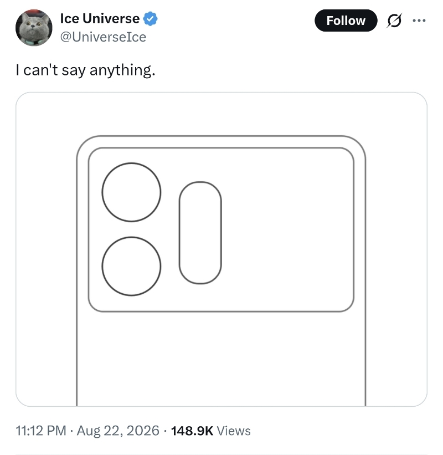The width and height of the screenshot is (443, 455).
Task: Open the phone sketch image in viewer
Action: pyautogui.click(x=221, y=249)
